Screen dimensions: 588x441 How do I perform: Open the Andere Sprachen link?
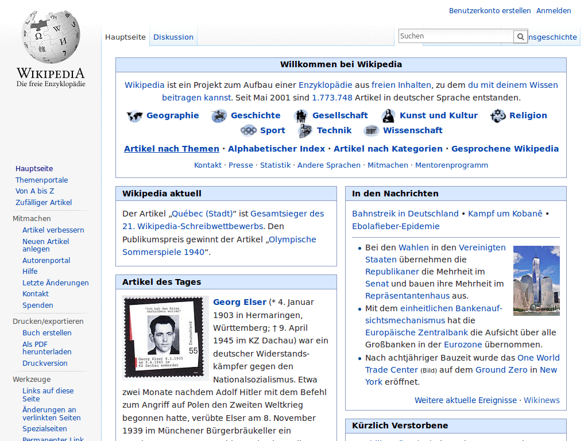pyautogui.click(x=329, y=165)
